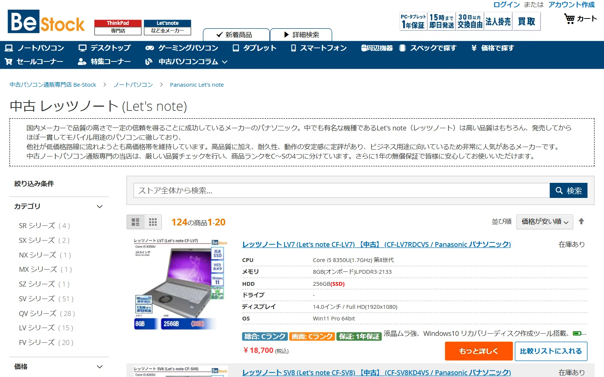Click the 法人掛売 badge
The width and height of the screenshot is (604, 377).
point(498,21)
